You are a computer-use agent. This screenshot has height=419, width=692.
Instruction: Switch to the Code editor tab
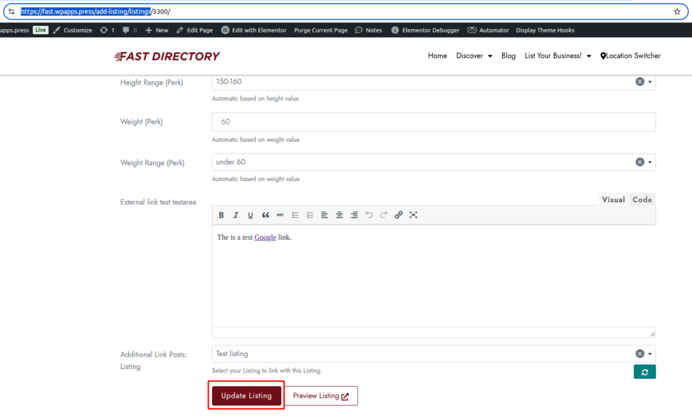(642, 199)
